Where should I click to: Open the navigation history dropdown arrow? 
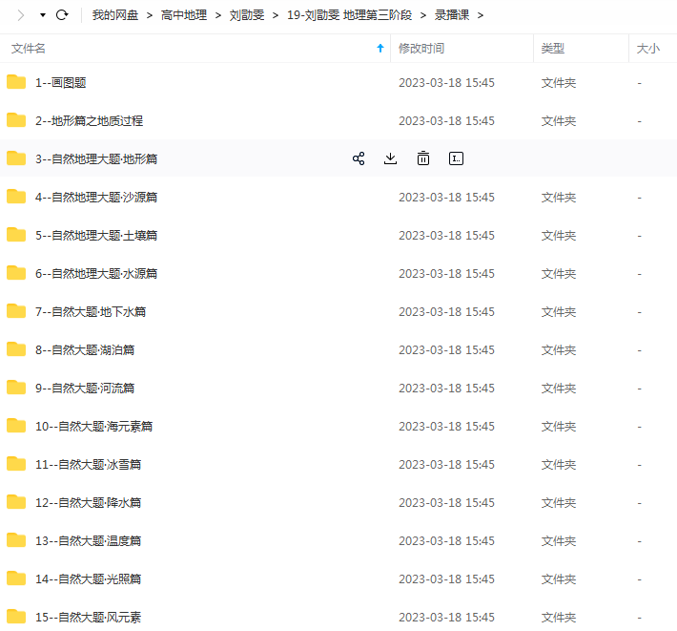42,15
